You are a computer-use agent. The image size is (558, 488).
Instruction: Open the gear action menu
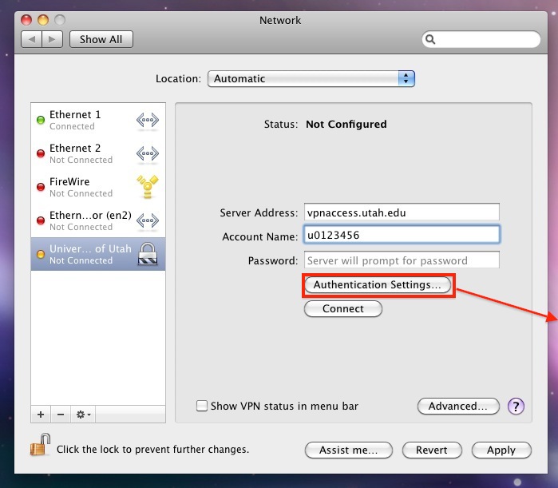(x=83, y=415)
